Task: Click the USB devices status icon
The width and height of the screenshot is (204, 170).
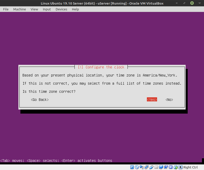Action: point(151,167)
